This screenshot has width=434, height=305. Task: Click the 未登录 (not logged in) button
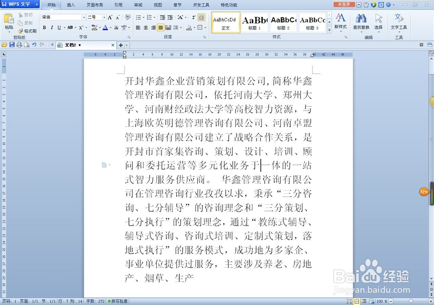click(344, 4)
